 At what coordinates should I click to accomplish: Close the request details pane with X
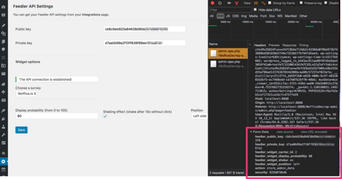[x=250, y=45]
